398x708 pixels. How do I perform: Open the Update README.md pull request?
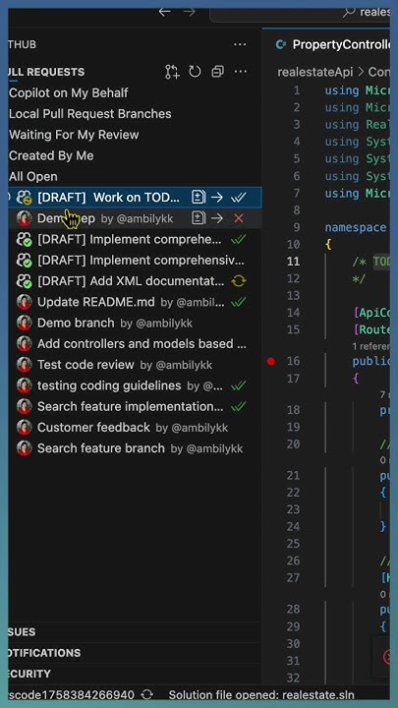[135, 302]
